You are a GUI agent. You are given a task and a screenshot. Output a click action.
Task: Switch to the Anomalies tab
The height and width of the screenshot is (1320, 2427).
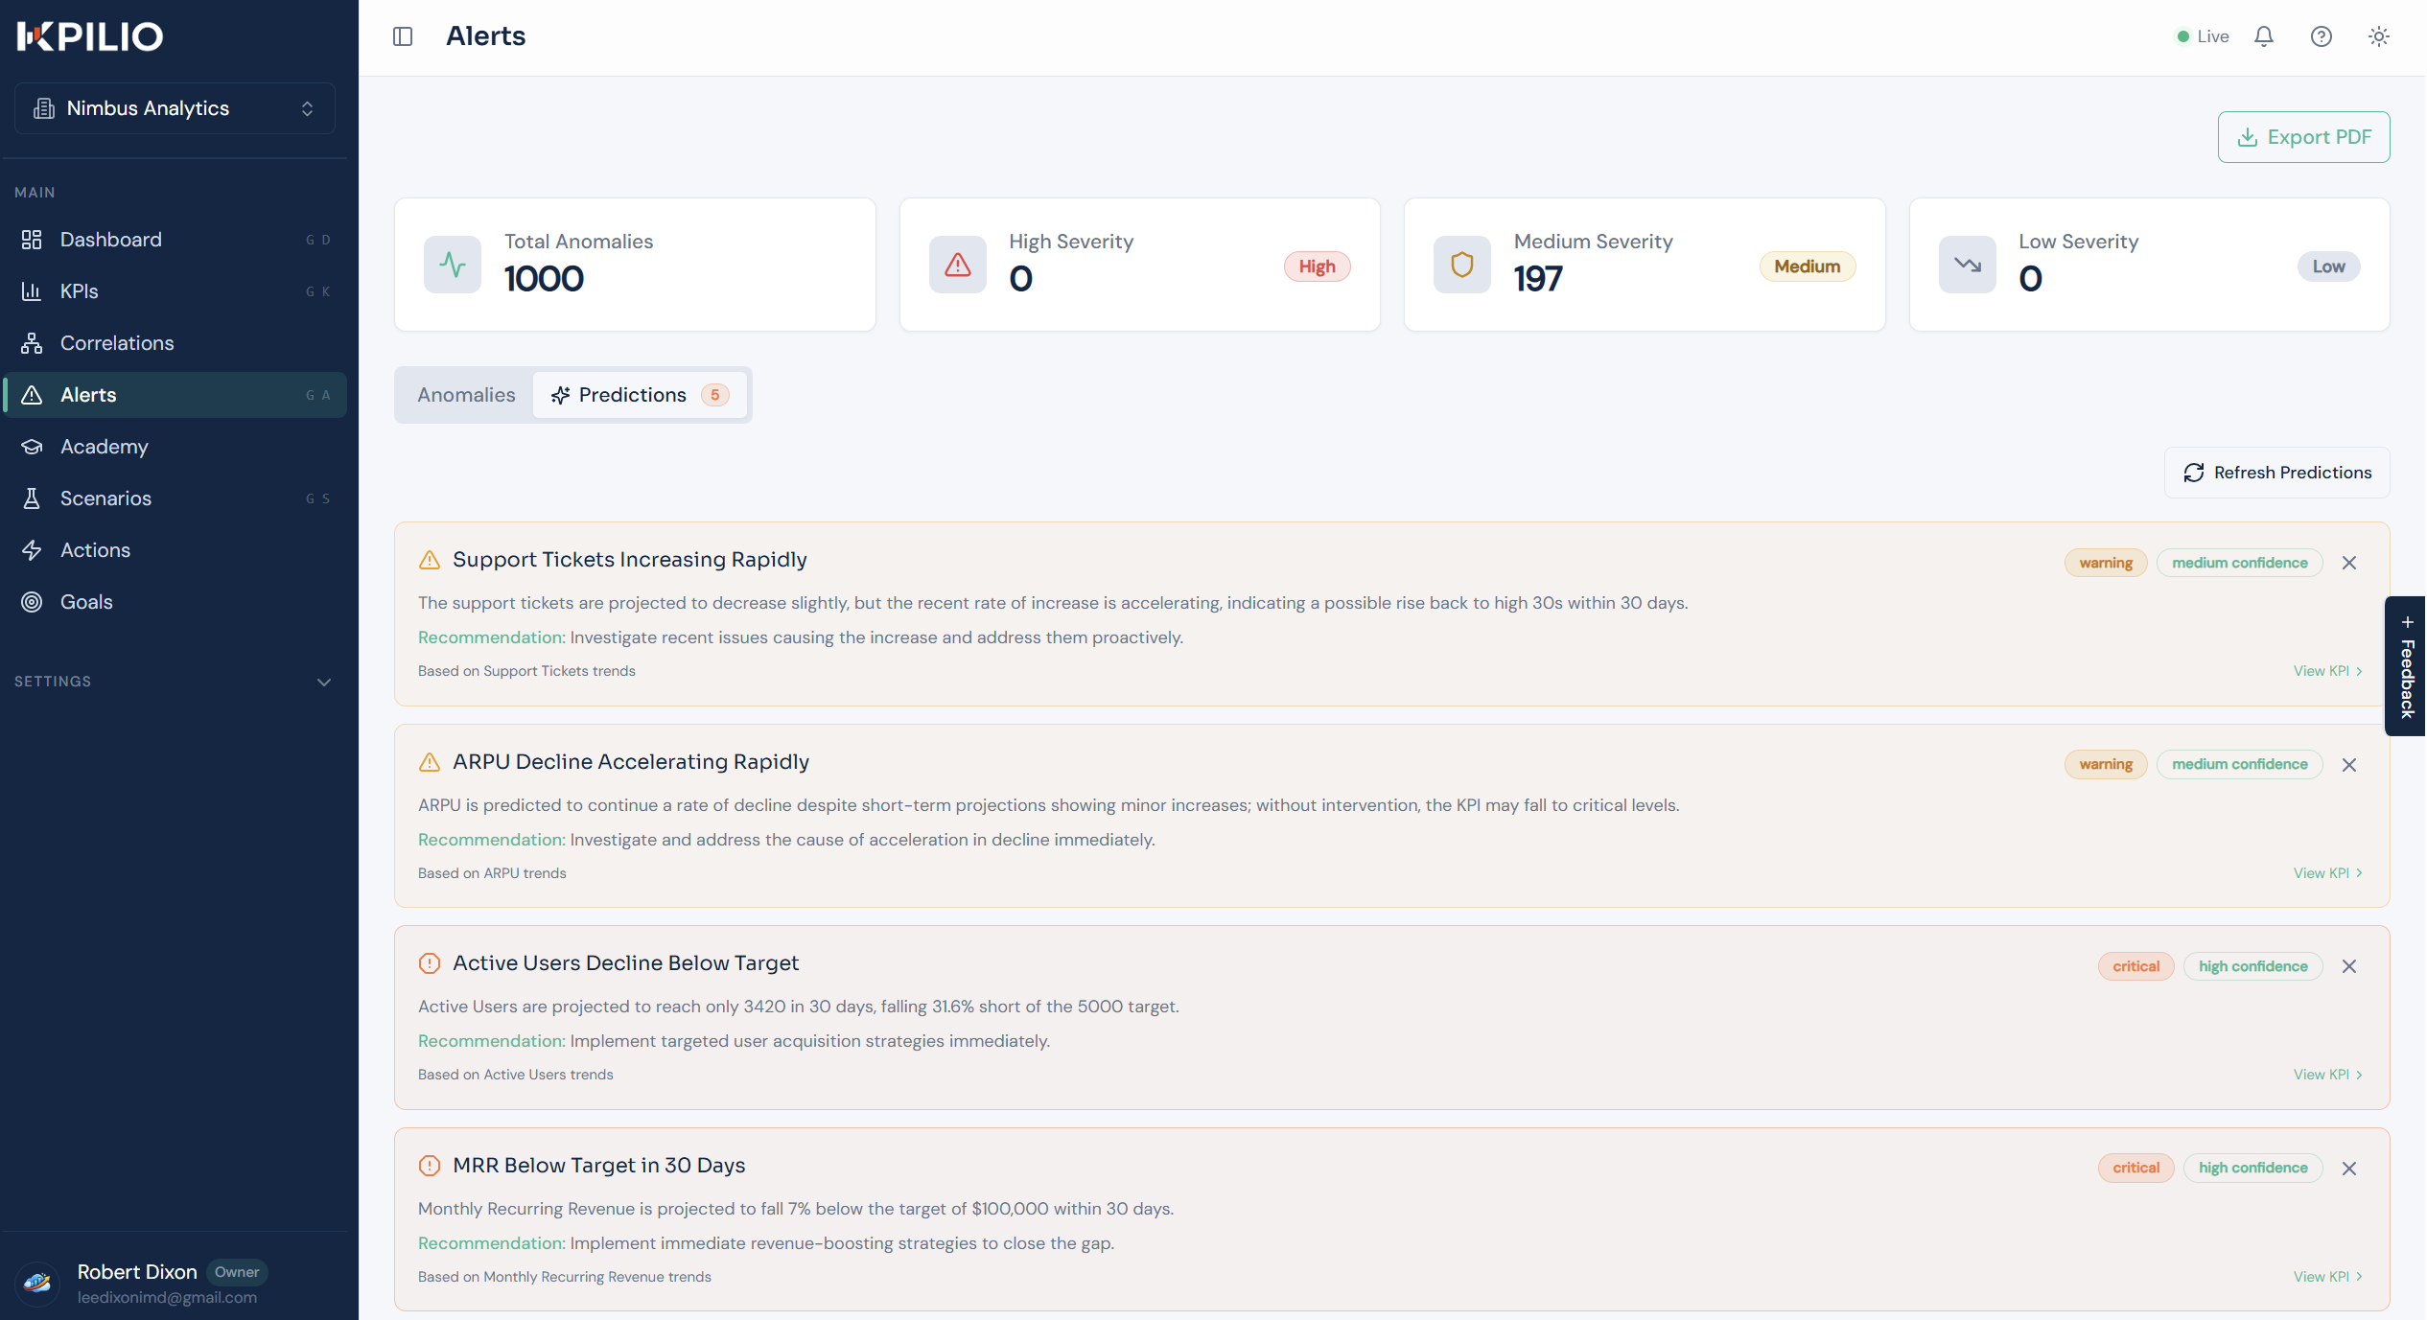pos(466,395)
